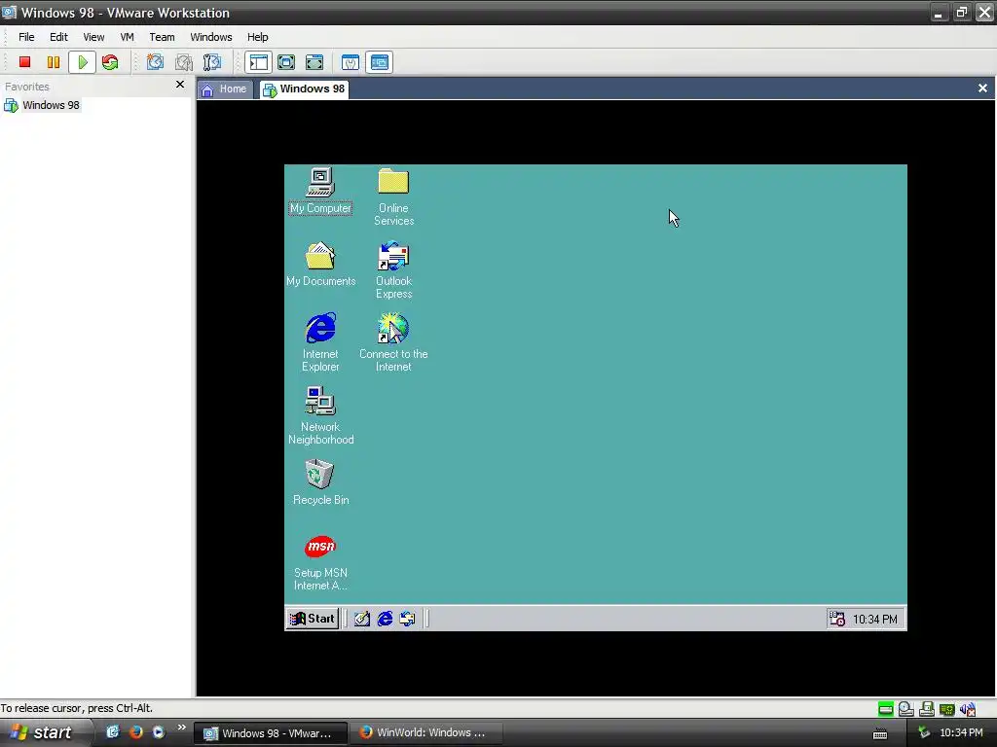Toggle the console view toolbar button

coord(379,62)
